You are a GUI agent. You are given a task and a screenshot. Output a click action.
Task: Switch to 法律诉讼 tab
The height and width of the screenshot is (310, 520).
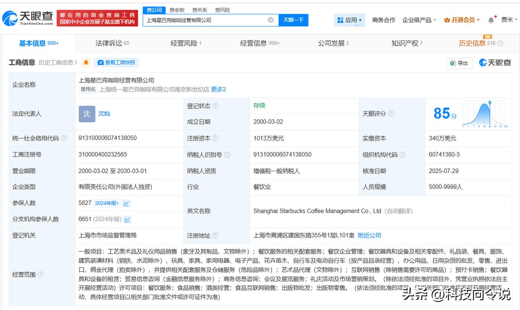113,43
